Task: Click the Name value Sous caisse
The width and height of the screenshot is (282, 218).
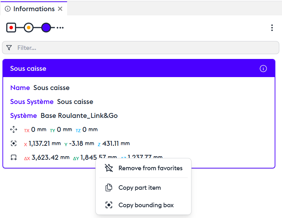Action: tap(51, 88)
